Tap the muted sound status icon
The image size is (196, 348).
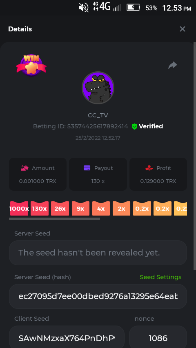coord(84,8)
